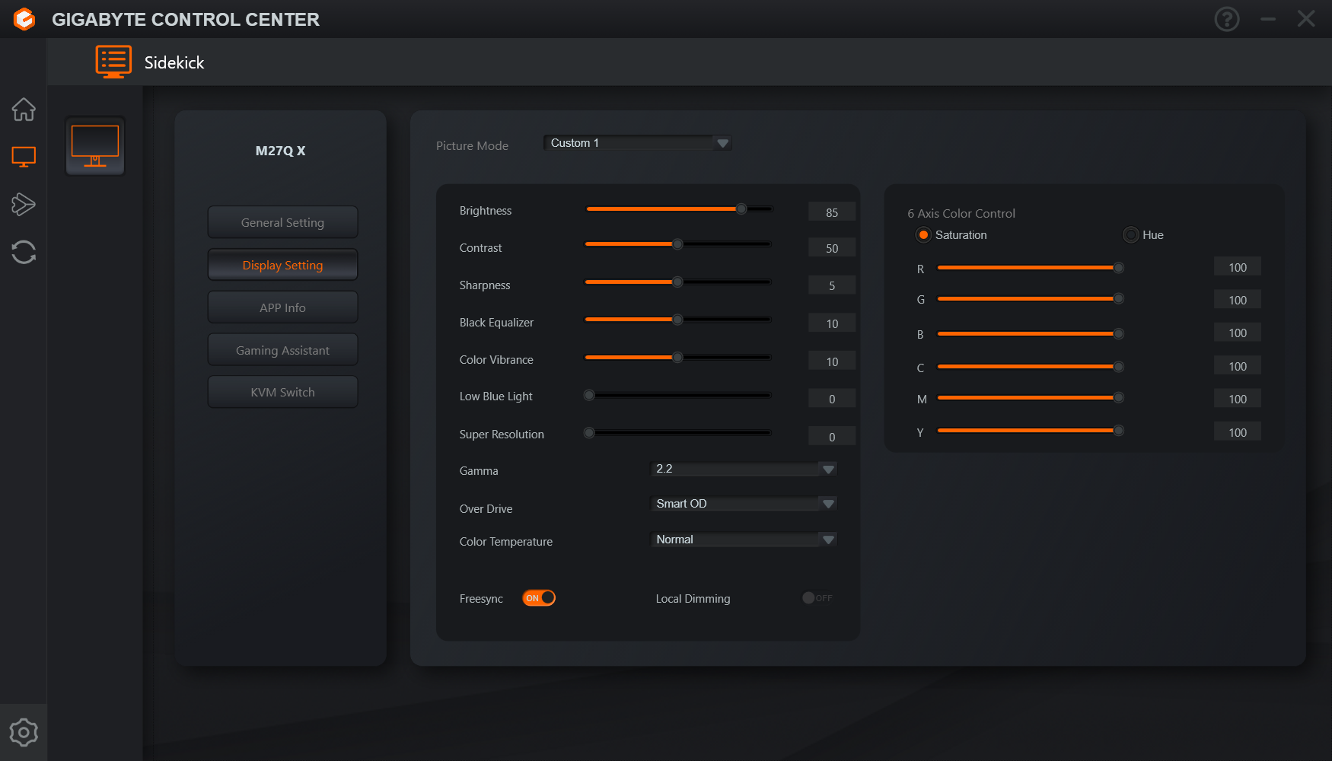Click the Y channel value field
This screenshot has width=1332, height=761.
tap(1238, 432)
